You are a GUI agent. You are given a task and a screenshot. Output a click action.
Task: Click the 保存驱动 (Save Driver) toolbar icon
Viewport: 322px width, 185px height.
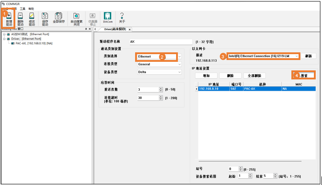[45, 18]
